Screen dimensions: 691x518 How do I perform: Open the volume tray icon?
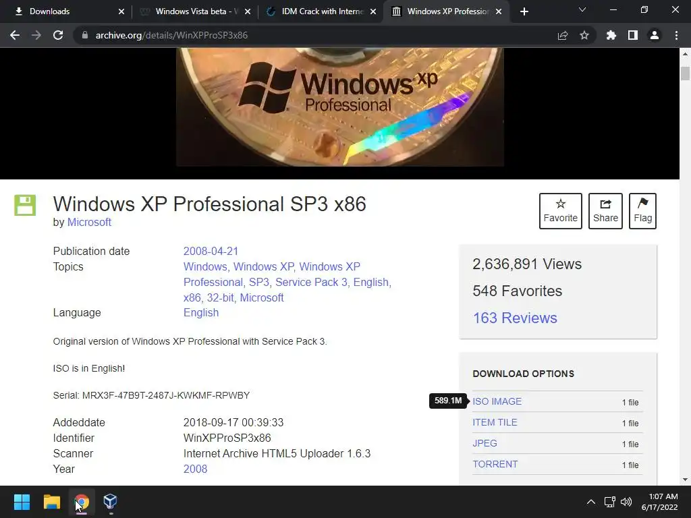[626, 502]
